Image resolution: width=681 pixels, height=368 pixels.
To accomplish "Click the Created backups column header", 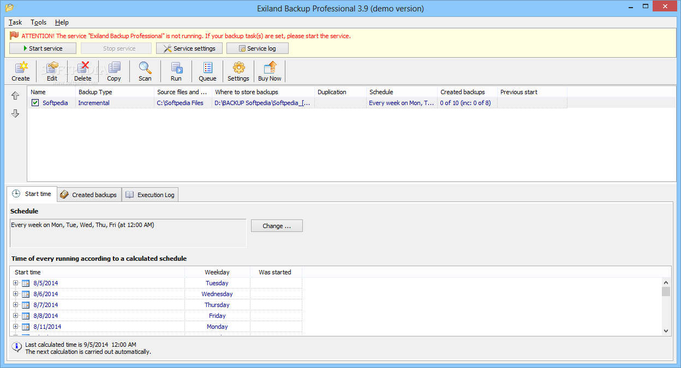I will [x=467, y=92].
